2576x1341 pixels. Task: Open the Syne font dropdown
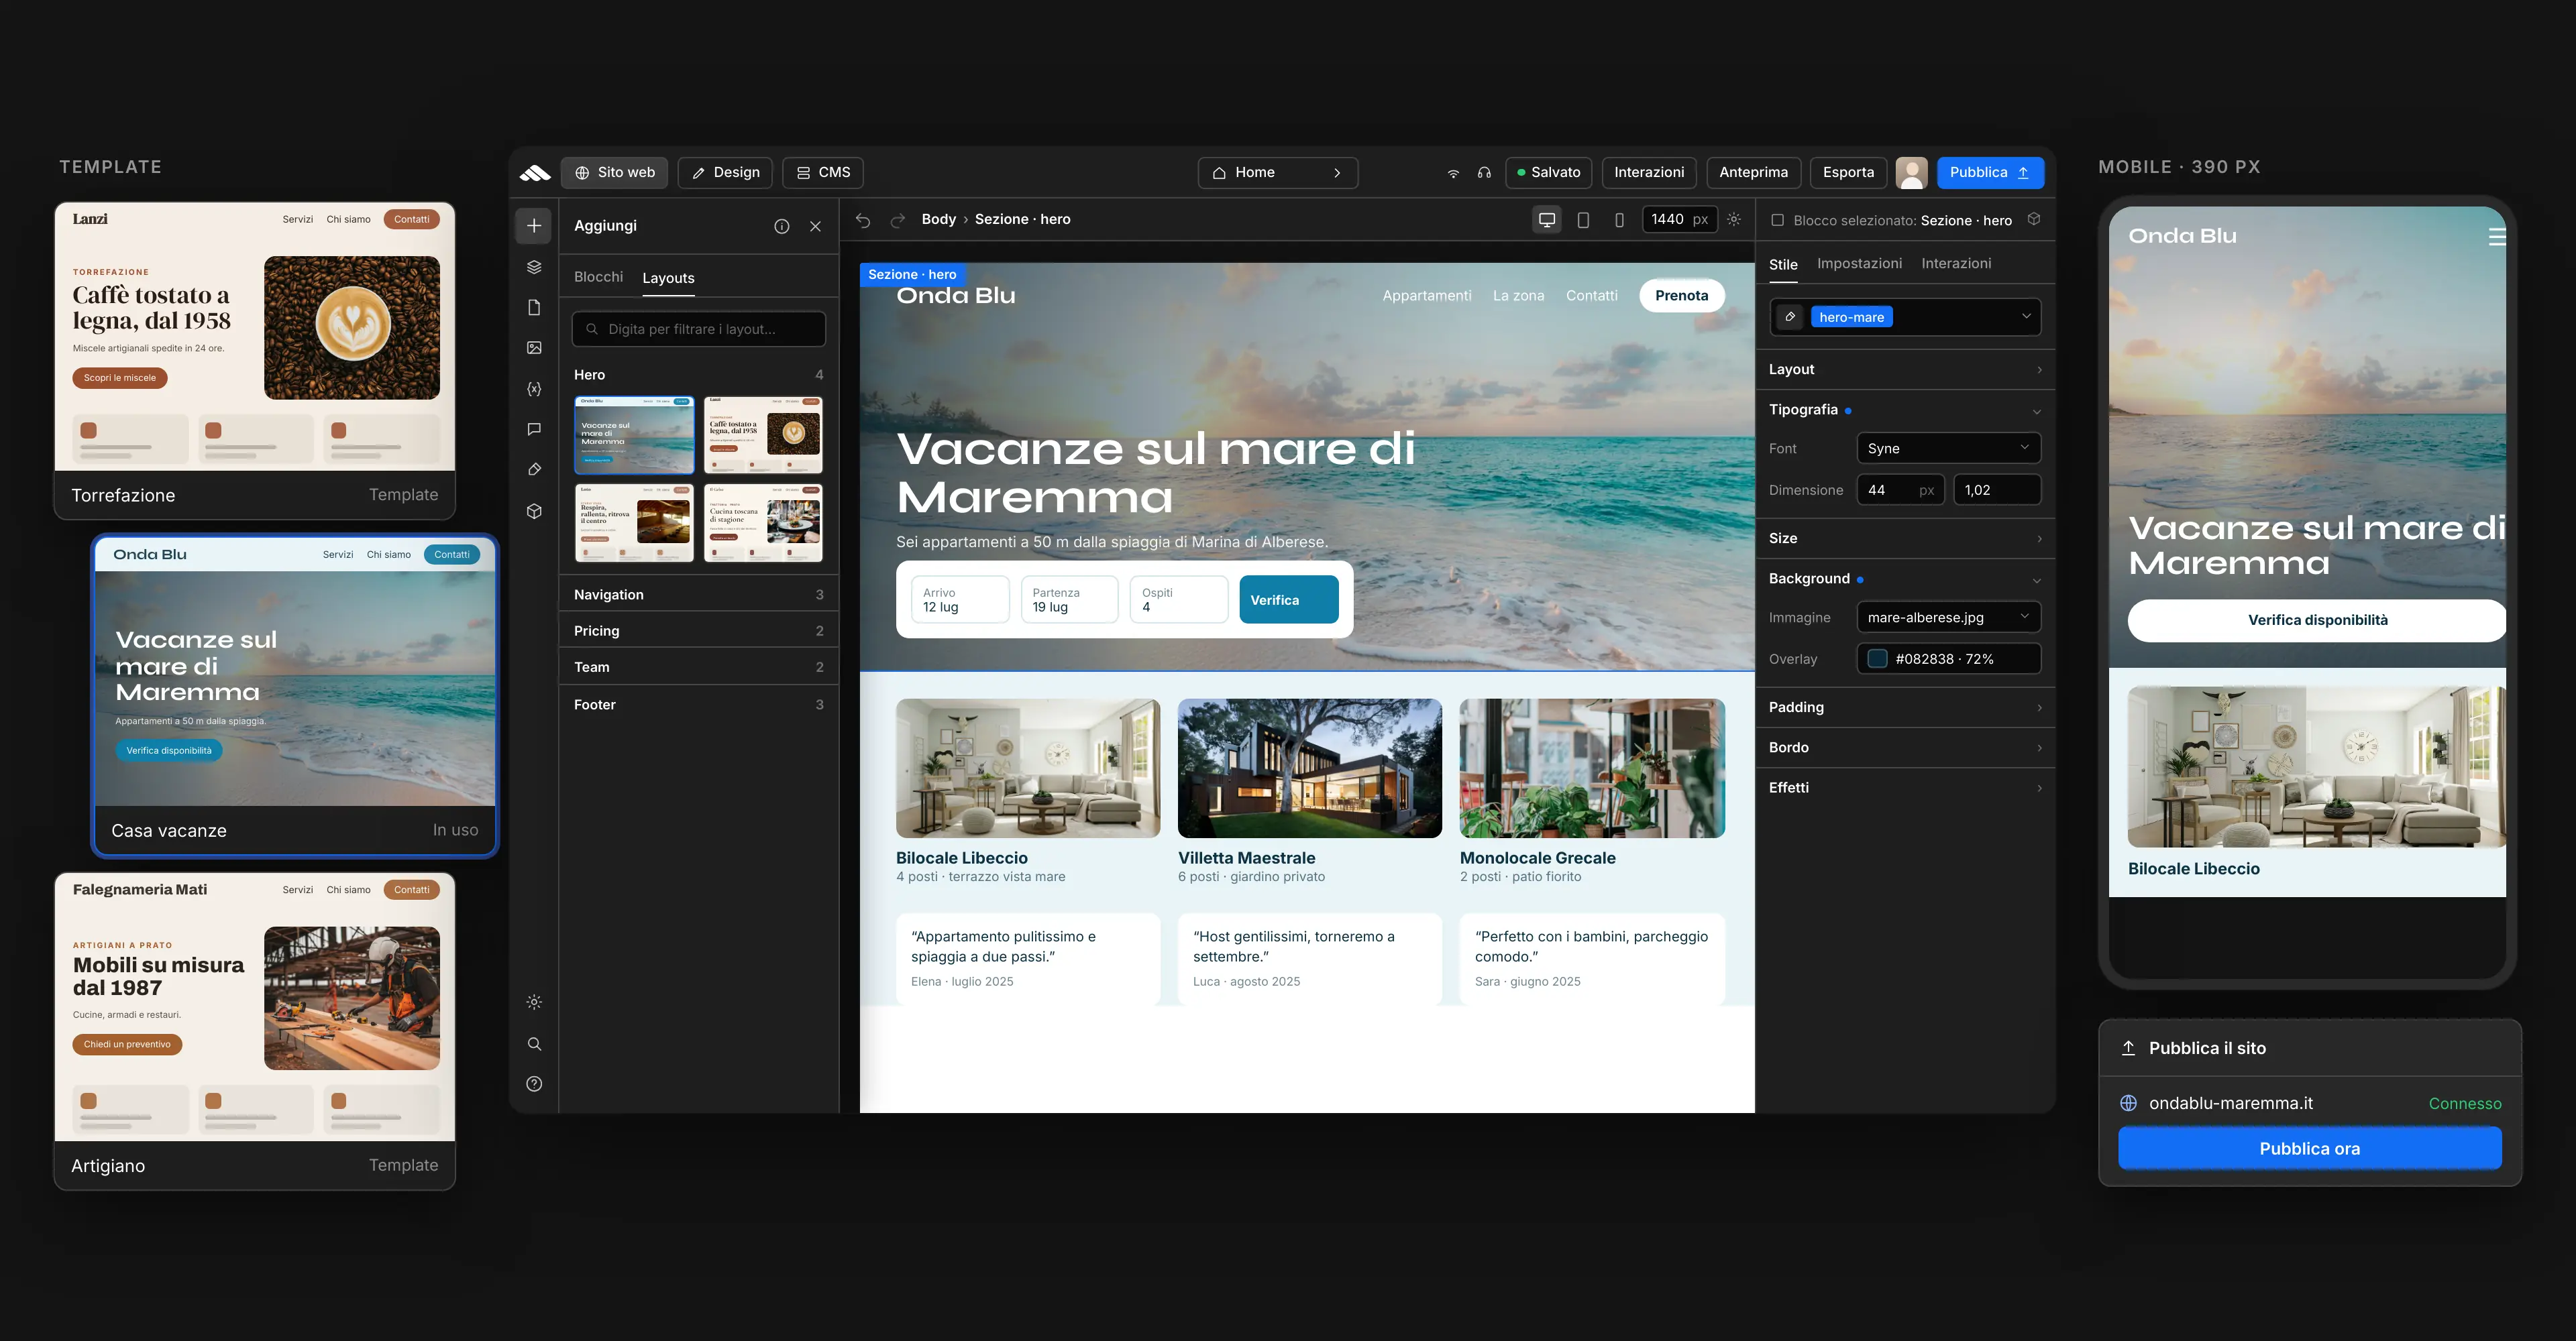point(1948,449)
